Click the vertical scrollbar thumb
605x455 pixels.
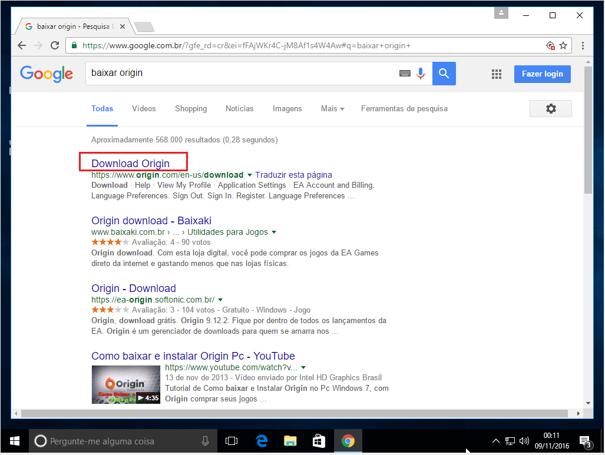(588, 130)
